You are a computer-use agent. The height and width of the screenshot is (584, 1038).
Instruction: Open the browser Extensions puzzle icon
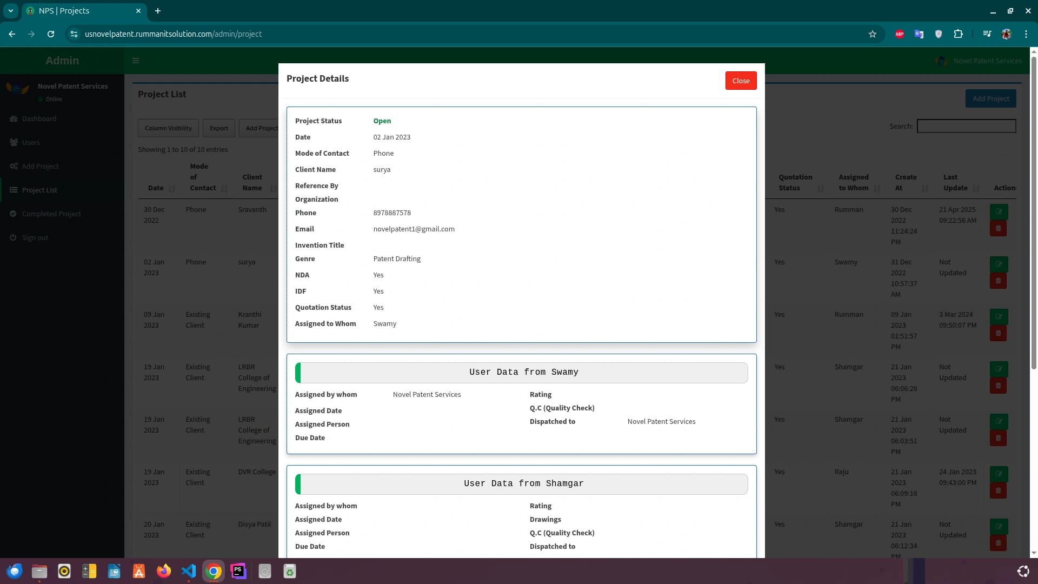click(958, 34)
